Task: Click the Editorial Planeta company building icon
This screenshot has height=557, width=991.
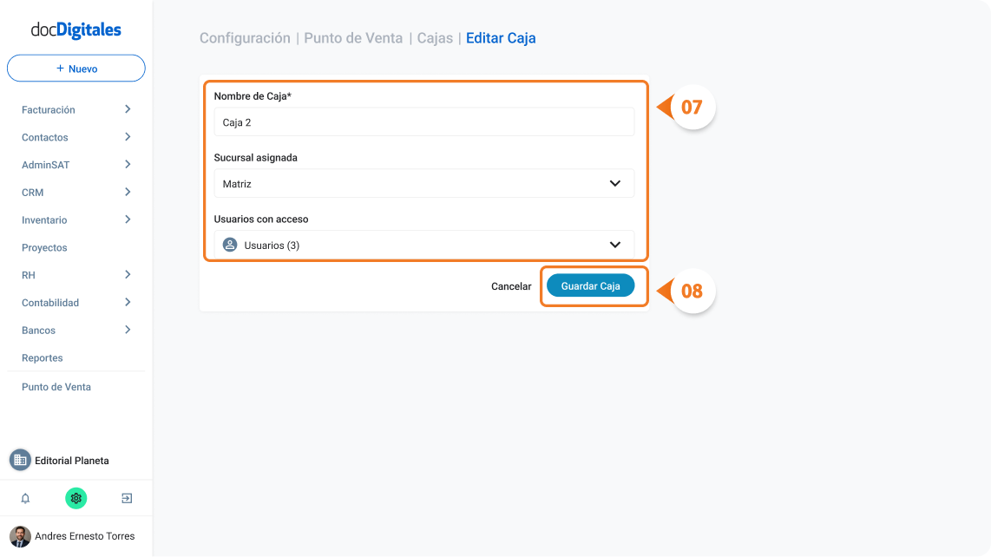Action: [20, 461]
